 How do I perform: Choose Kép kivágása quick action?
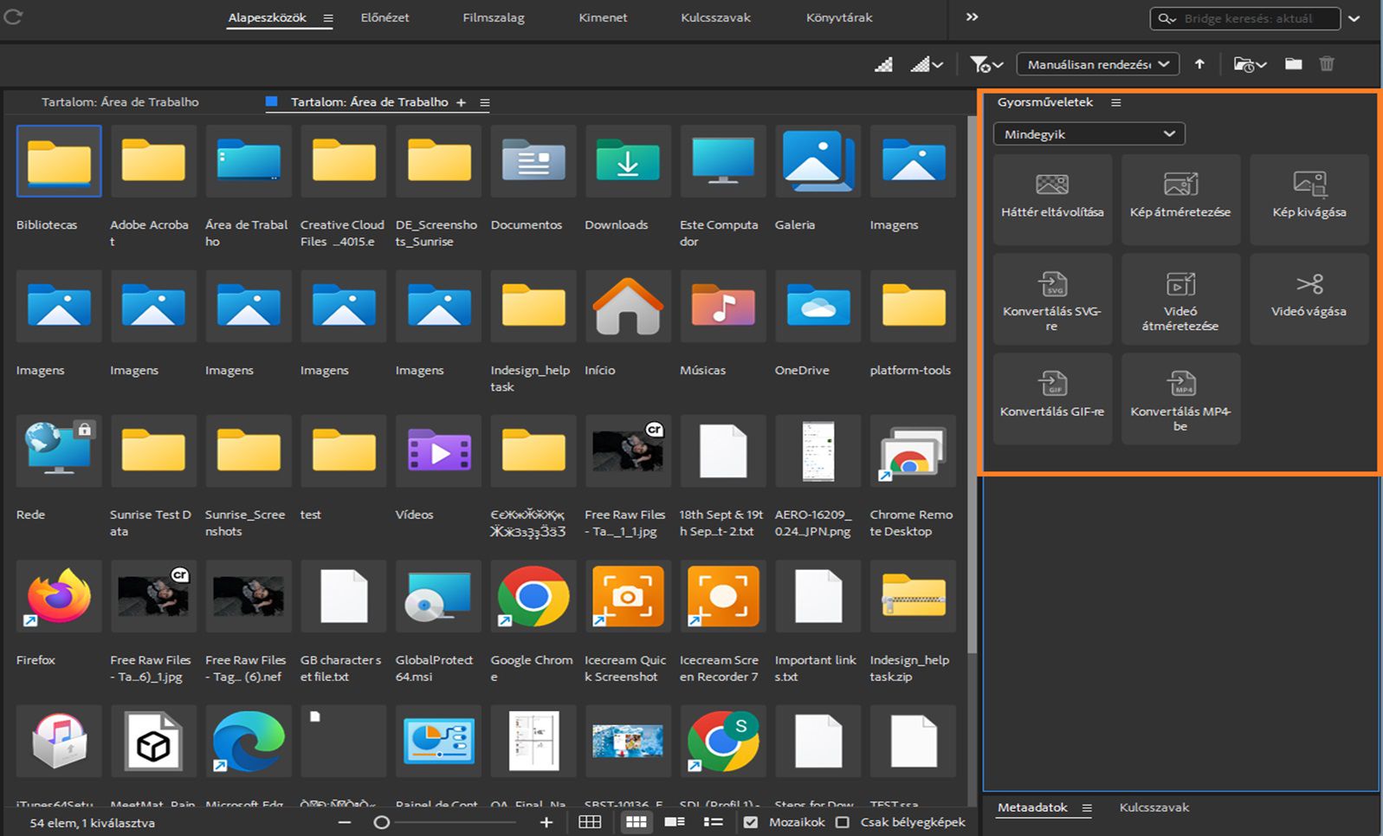click(1309, 199)
